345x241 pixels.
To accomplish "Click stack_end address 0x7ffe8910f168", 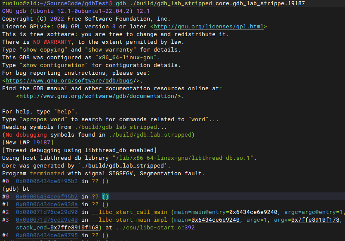I will point(74,228).
